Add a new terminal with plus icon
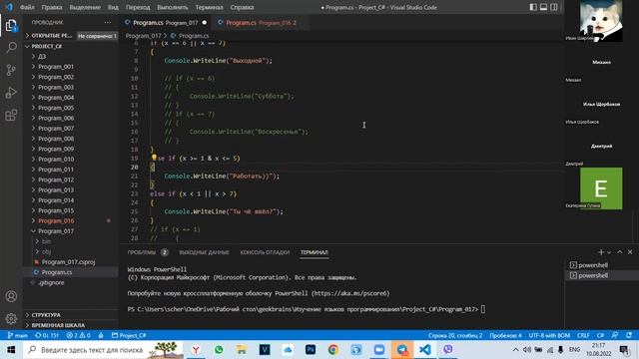This screenshot has height=359, width=639. point(601,252)
